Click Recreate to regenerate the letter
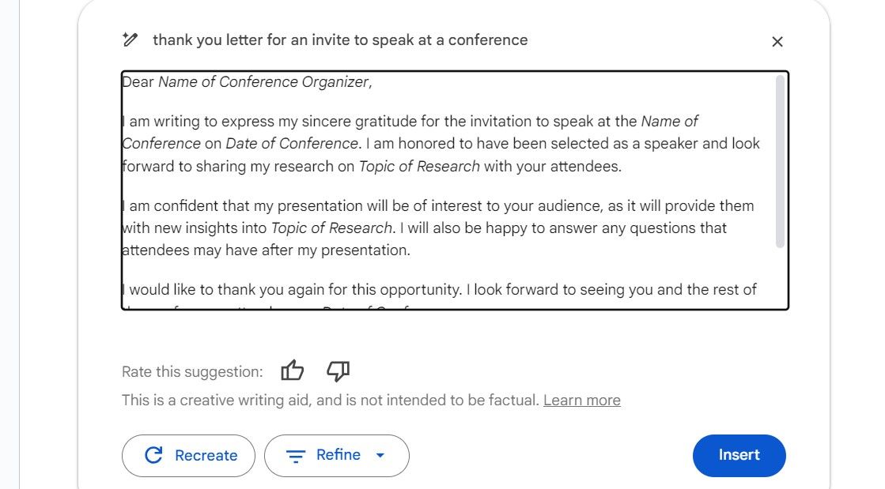885x489 pixels. click(188, 455)
